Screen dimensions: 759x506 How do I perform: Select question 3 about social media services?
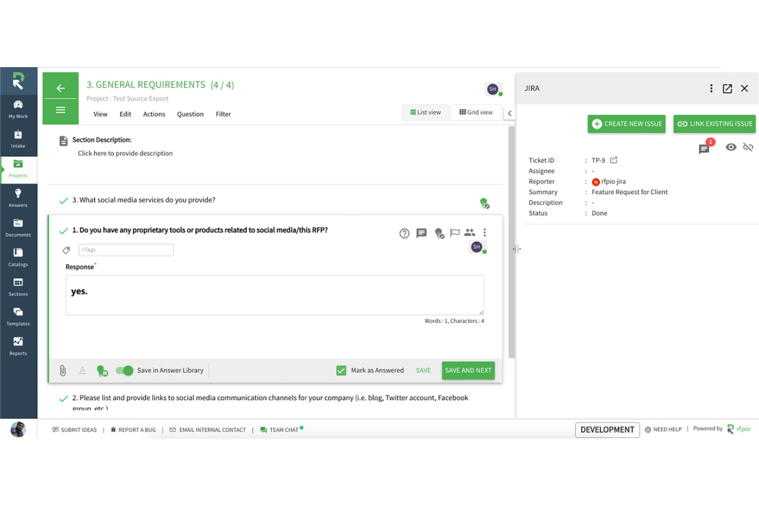point(144,200)
